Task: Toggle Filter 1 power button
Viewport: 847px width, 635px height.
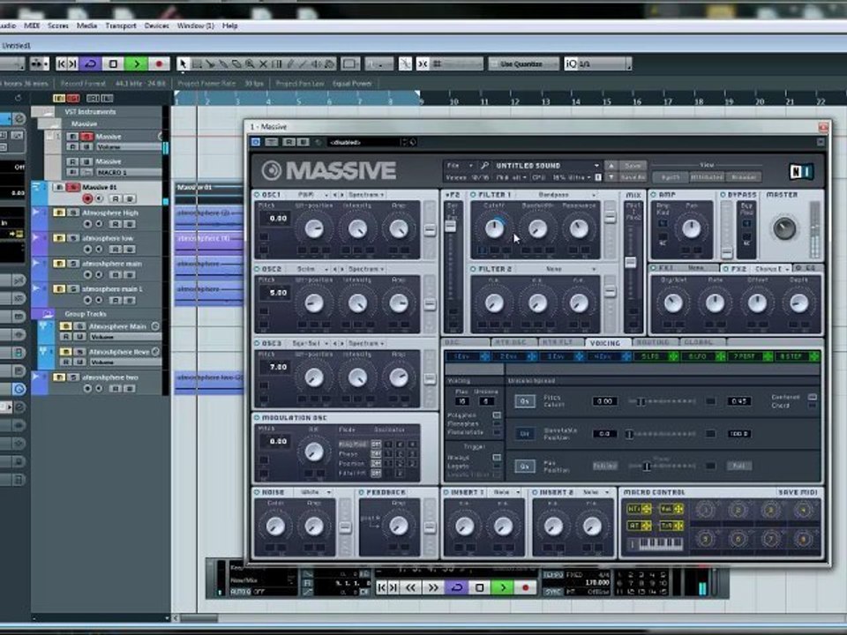Action: [x=473, y=194]
